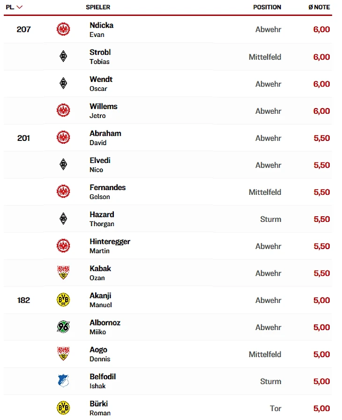Screen dimensions: 342x420
Task: Click Eintracht Frankfurt logo beside Ndicka
Action: pos(63,29)
